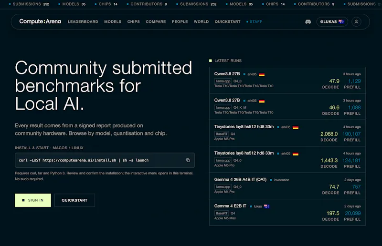Click Australian flag beside lukas in Gemma run
Image resolution: width=382 pixels, height=246 pixels.
pos(266,206)
